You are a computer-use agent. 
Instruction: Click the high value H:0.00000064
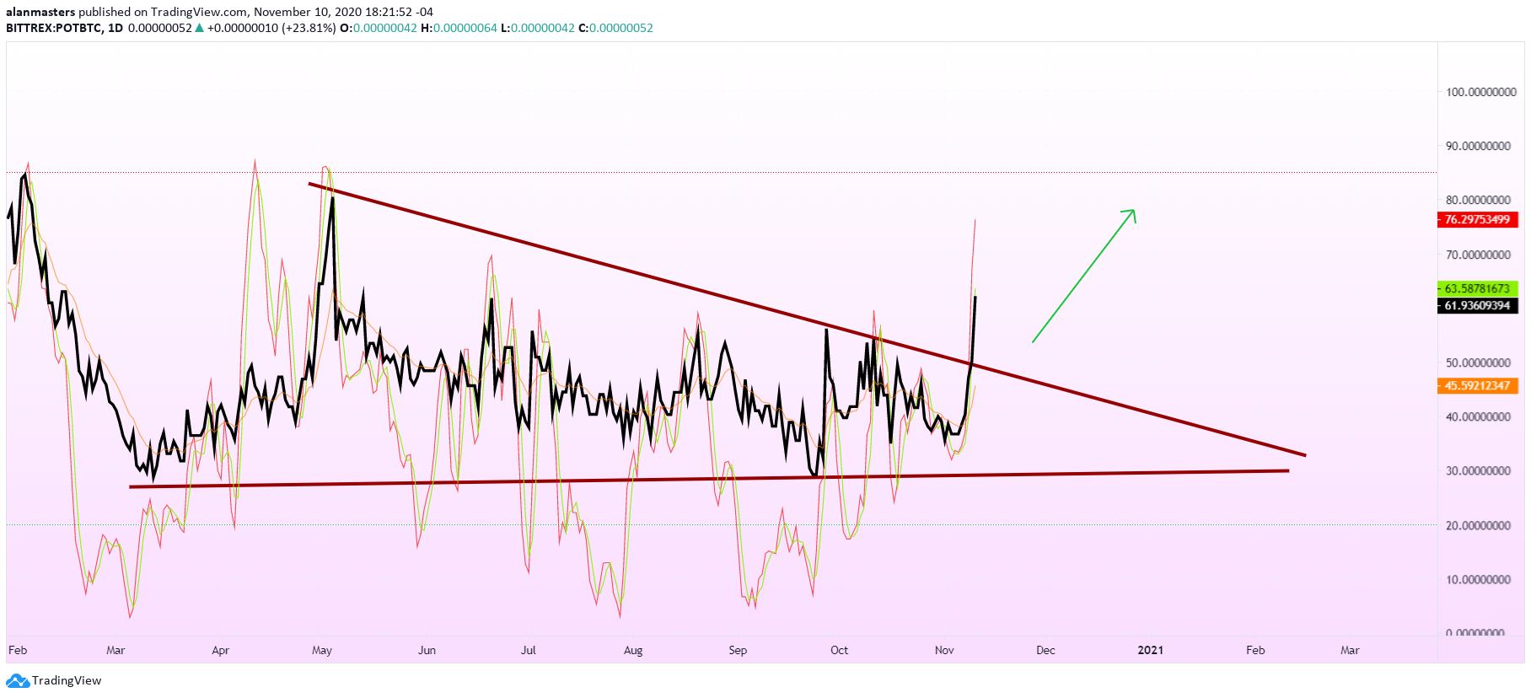(x=459, y=28)
